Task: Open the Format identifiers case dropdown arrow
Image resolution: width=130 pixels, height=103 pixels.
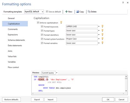Action: coord(99,35)
